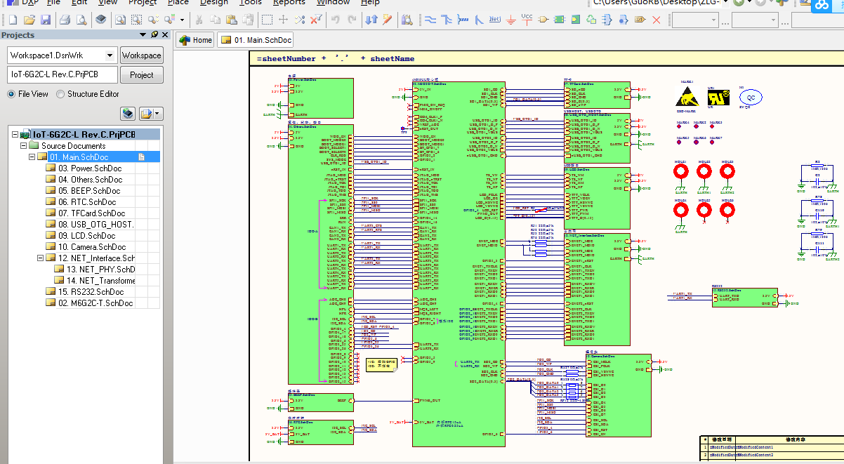Click the Fit Document zoom icon
This screenshot has height=464, width=844.
pos(120,20)
